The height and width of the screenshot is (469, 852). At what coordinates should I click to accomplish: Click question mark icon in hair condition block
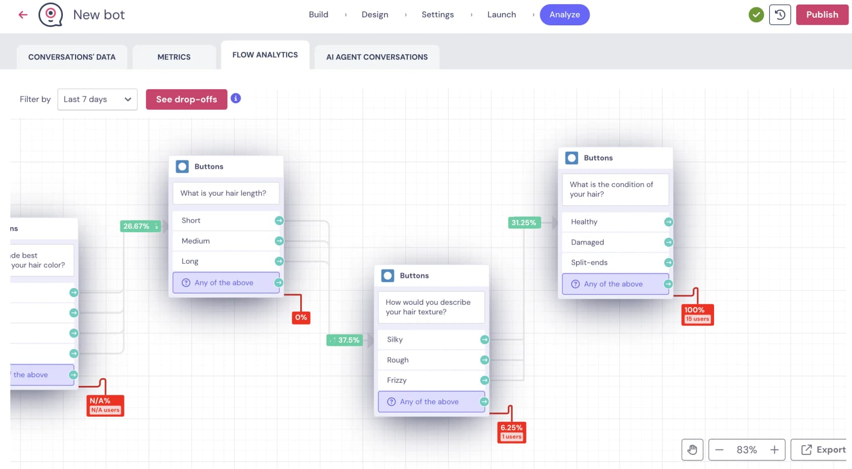pyautogui.click(x=576, y=284)
